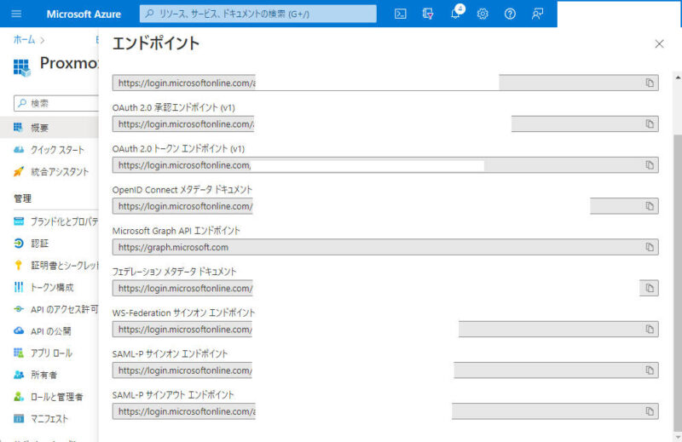Copy the OAuth 2.0 トークン エンドポイント (v1) URL
Image resolution: width=682 pixels, height=442 pixels.
650,165
